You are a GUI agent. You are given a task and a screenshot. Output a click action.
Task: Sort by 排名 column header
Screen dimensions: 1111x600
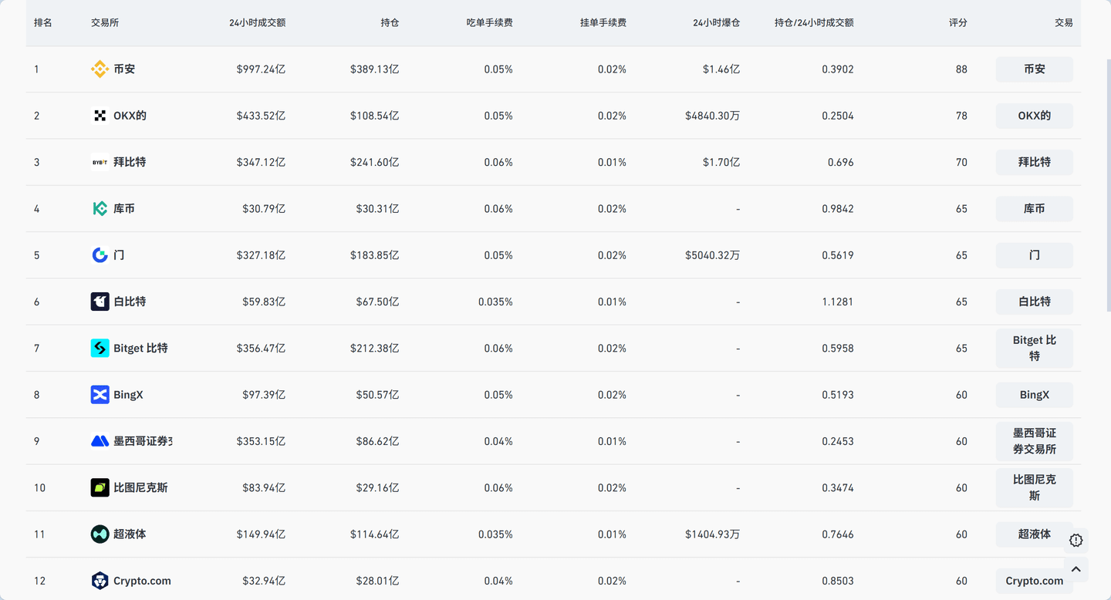43,23
